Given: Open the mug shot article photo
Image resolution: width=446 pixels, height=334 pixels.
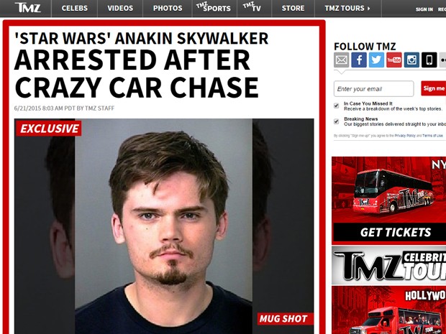Looking at the screenshot, I should (x=164, y=226).
